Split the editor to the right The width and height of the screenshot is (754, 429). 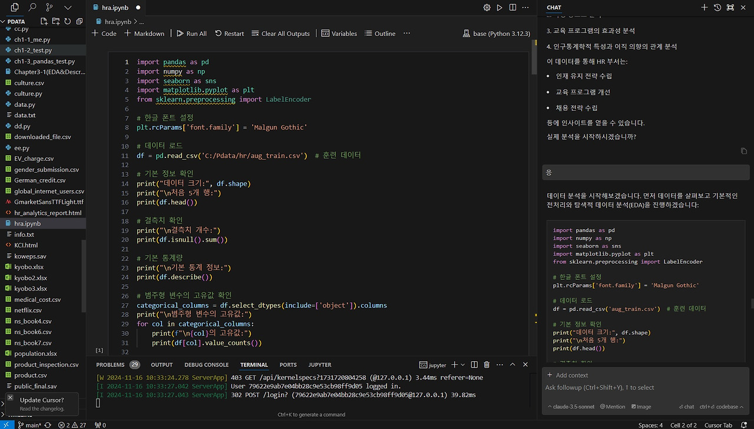tap(512, 8)
